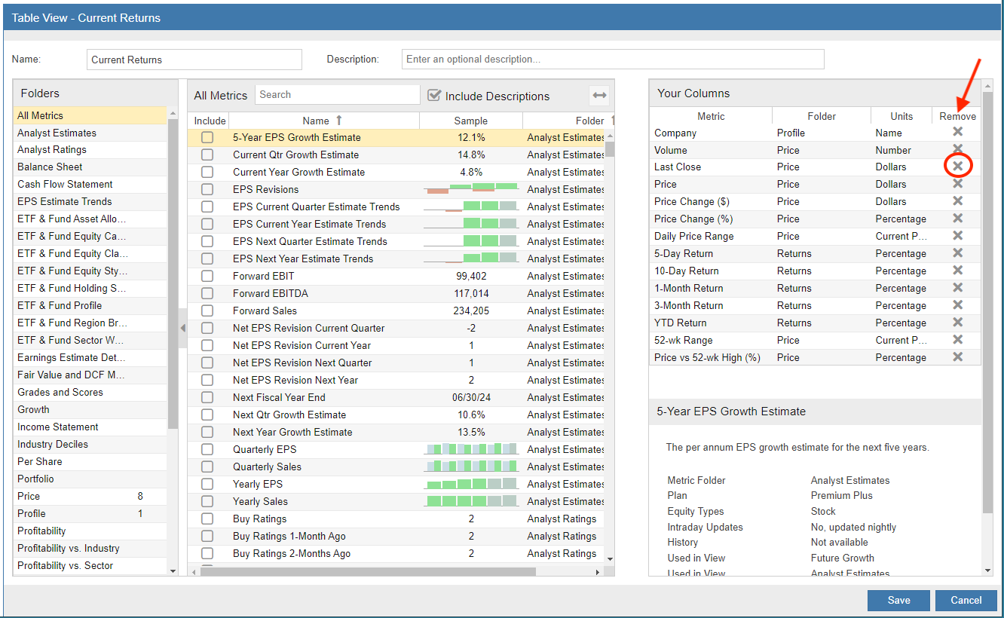Screen dimensions: 1004x618
Task: Remove the 52-wk Range column
Action: click(x=957, y=340)
